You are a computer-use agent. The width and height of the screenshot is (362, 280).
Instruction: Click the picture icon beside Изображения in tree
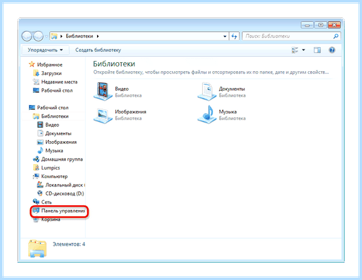(x=40, y=142)
